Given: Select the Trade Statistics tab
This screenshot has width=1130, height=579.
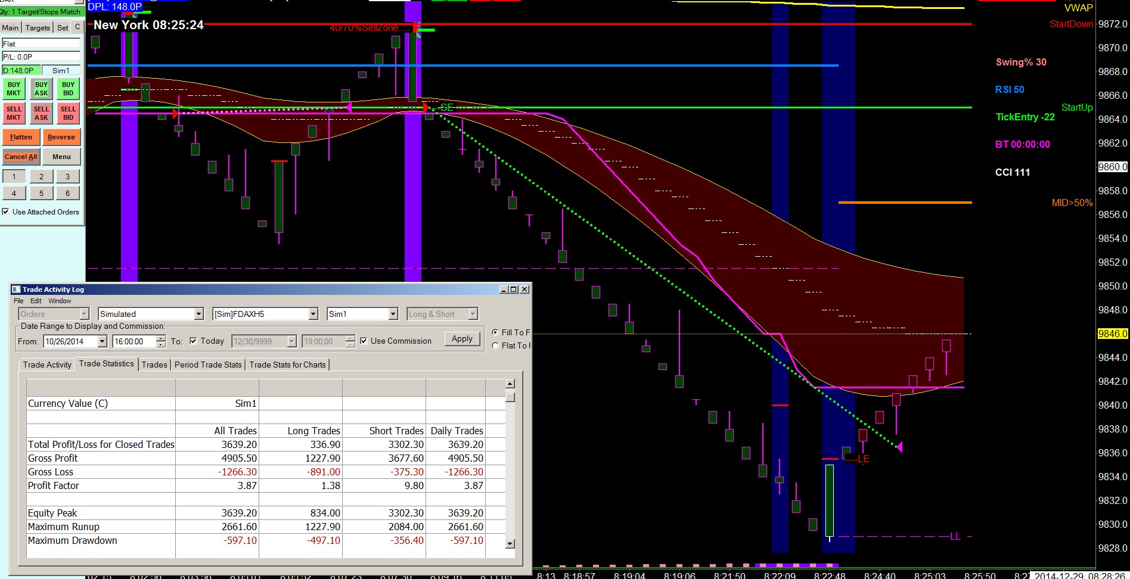Looking at the screenshot, I should (x=107, y=363).
